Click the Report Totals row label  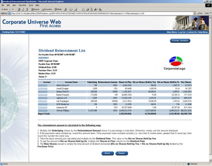pos(44,114)
